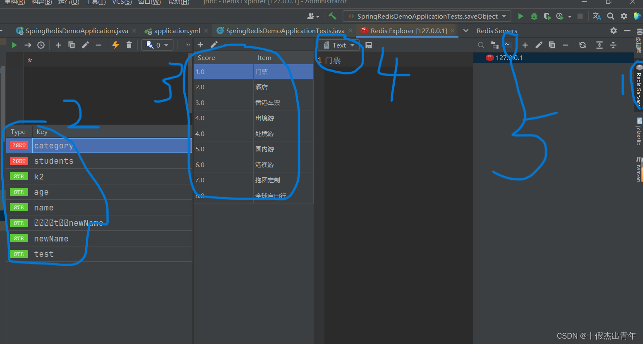
Task: Duplicate the selected key with the copy icon
Action: point(72,45)
